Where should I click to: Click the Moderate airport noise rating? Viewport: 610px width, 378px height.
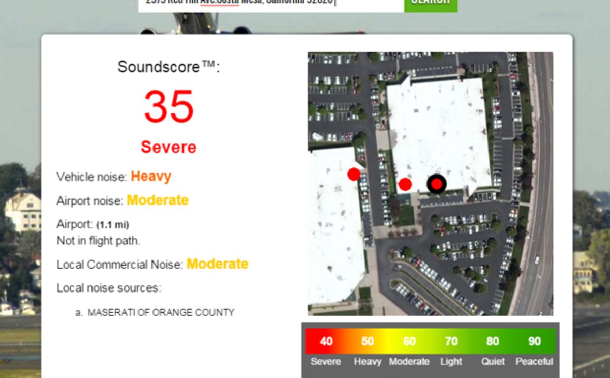click(158, 200)
